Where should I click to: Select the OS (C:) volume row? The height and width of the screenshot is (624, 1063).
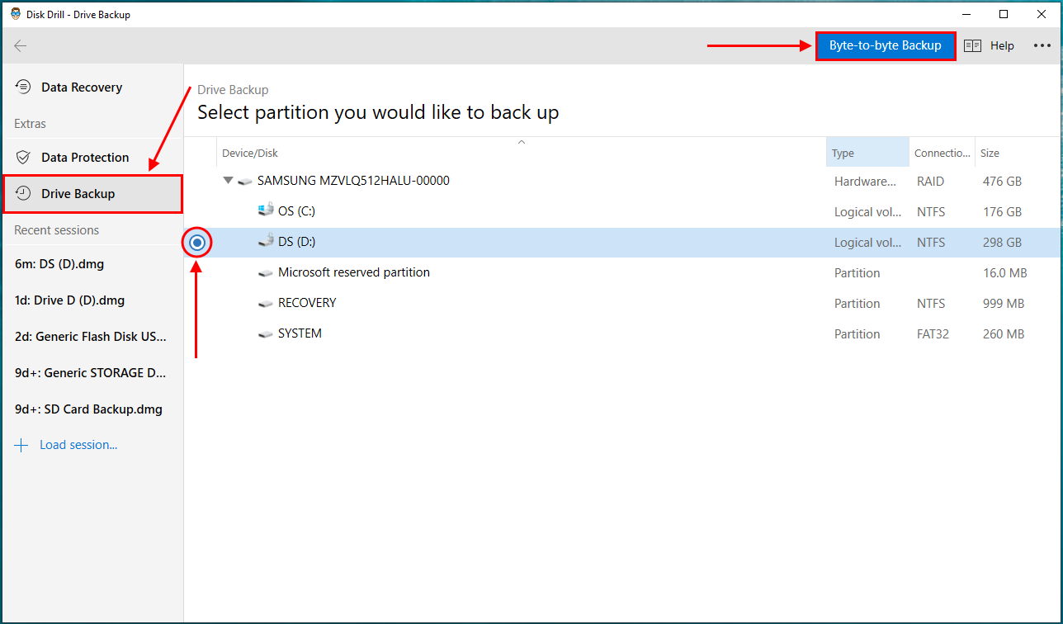(x=623, y=211)
